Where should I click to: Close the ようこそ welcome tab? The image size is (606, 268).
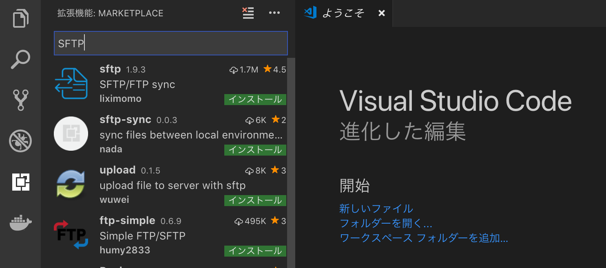tap(381, 13)
